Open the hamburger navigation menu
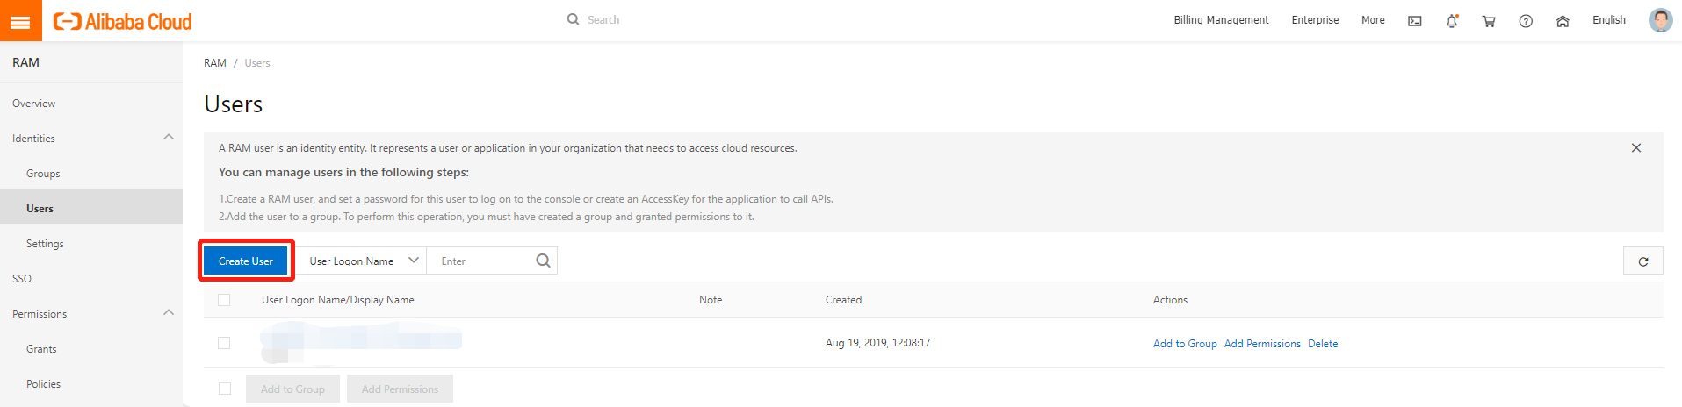 pos(20,21)
